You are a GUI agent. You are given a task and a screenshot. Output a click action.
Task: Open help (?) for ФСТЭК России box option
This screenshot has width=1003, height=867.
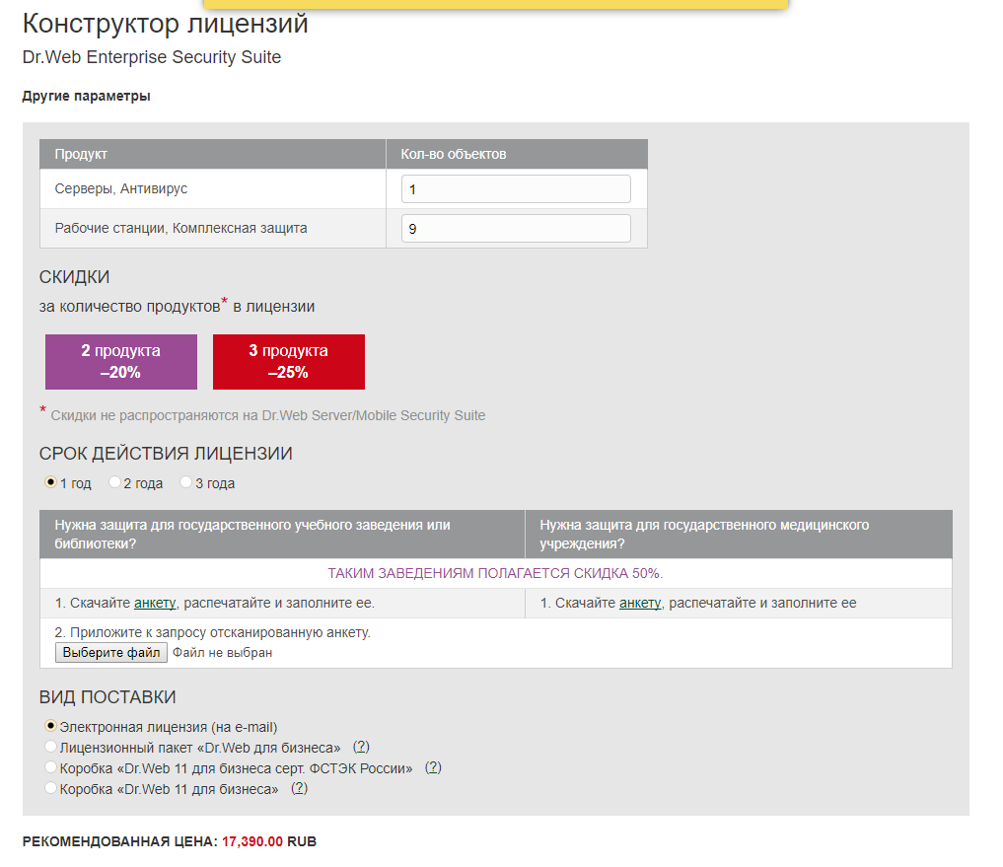click(434, 767)
